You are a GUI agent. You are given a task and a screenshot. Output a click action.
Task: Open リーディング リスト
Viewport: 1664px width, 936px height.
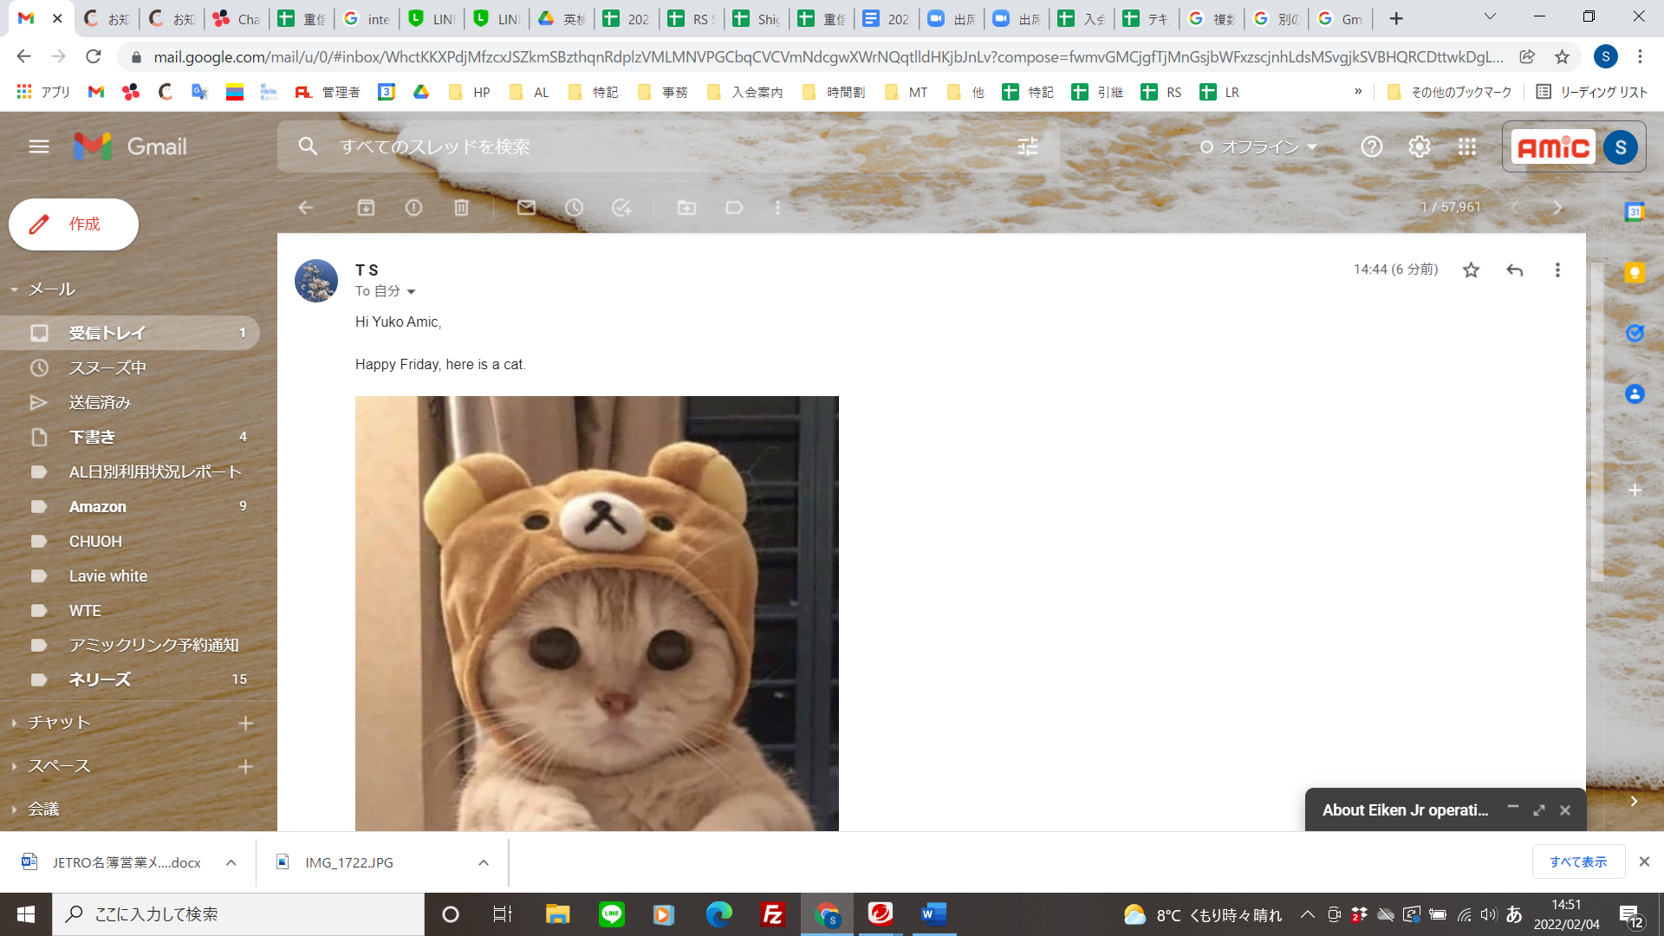pos(1592,92)
